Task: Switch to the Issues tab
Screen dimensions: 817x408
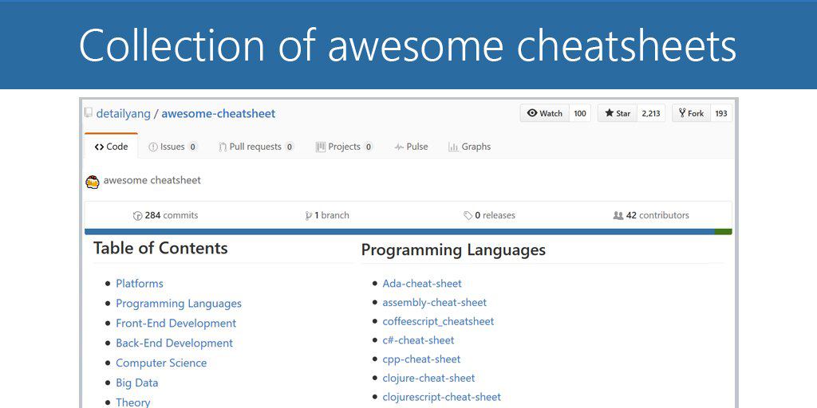Action: 173,147
